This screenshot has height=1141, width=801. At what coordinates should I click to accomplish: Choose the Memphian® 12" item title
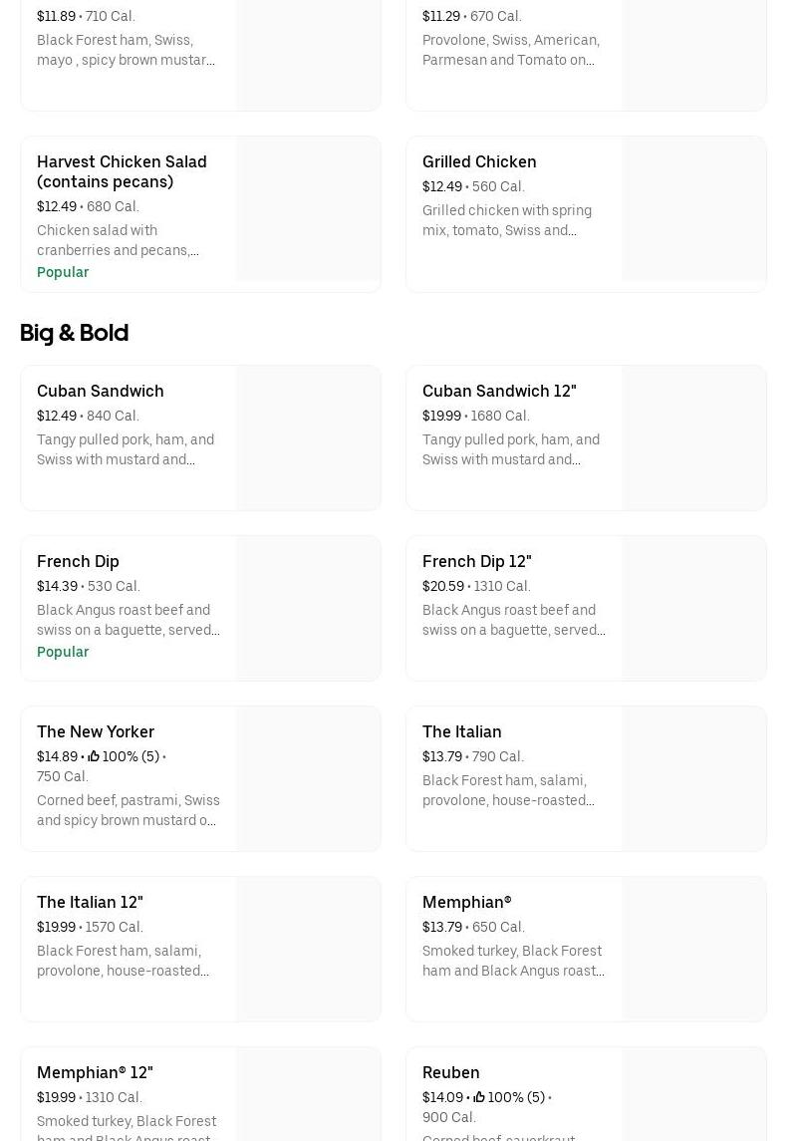tap(95, 1072)
